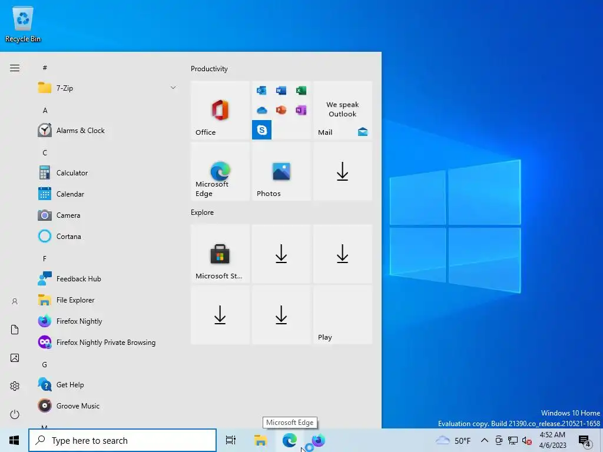Click the Productivity group header

click(209, 69)
